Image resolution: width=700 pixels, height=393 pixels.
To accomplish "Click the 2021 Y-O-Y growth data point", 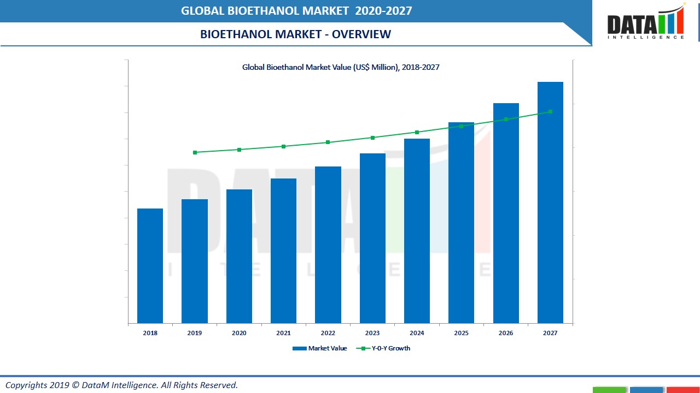I will pos(283,146).
